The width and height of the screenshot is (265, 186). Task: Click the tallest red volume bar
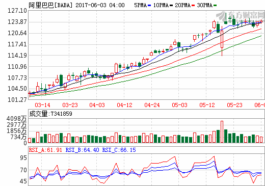coord(222,131)
